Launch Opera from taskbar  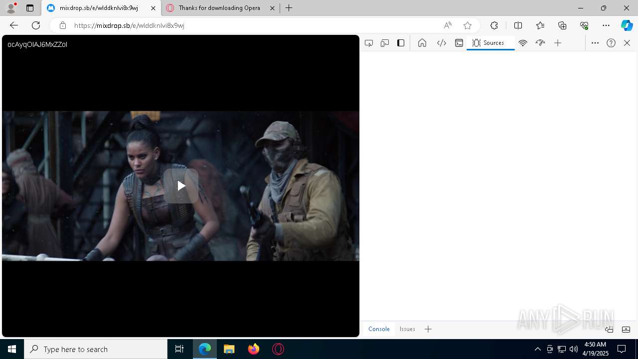(x=278, y=349)
